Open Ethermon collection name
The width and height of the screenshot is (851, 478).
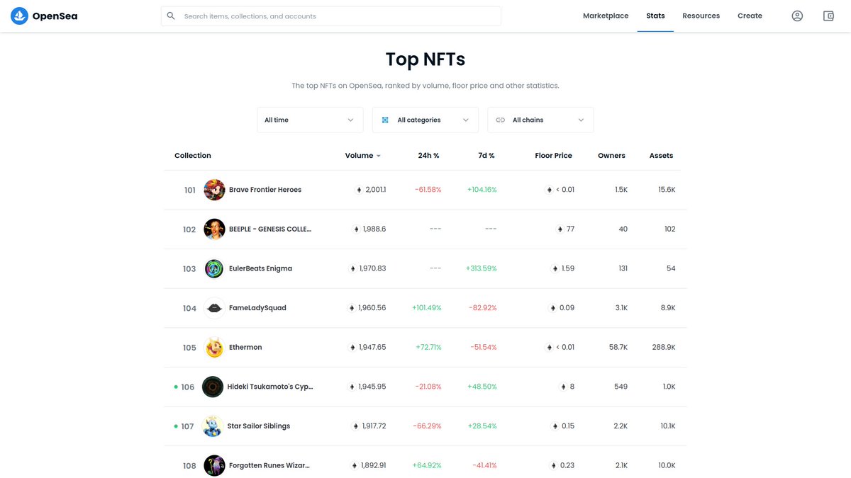coord(245,348)
